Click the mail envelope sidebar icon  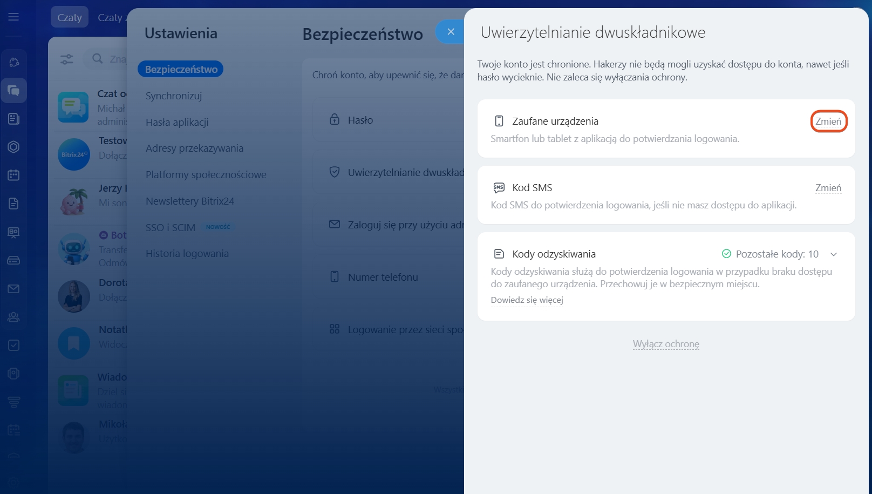[x=13, y=289]
